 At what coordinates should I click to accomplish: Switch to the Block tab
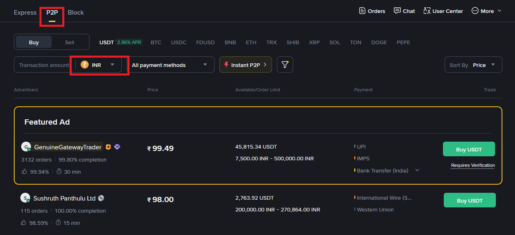pos(76,13)
